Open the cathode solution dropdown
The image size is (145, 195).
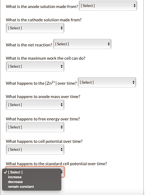click(35, 28)
